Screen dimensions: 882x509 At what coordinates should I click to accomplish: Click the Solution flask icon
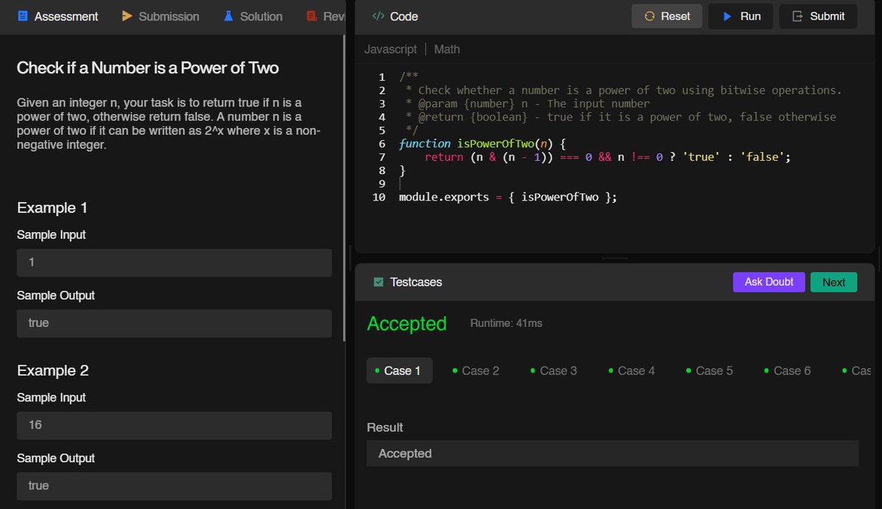pyautogui.click(x=229, y=16)
